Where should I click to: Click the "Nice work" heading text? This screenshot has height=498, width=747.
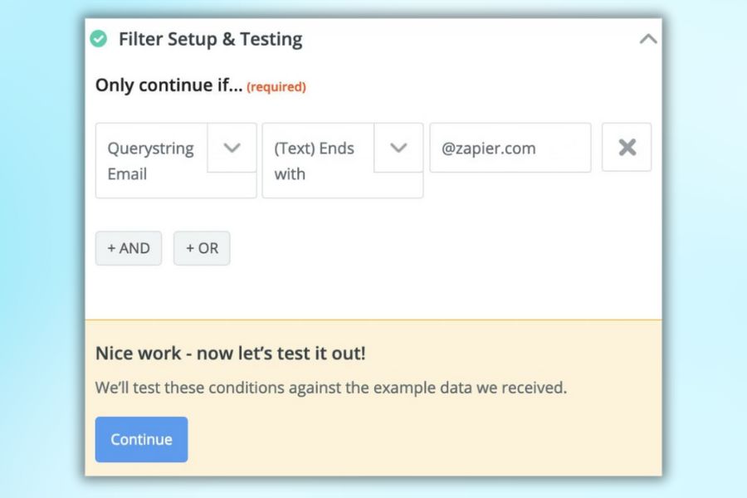point(231,353)
